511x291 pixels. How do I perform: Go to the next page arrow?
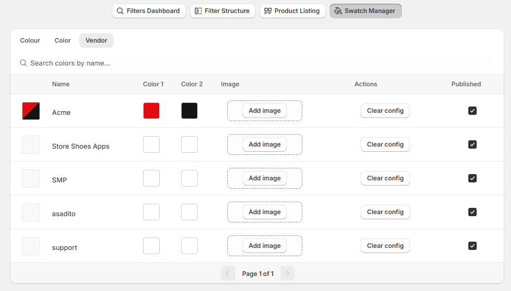pyautogui.click(x=288, y=273)
